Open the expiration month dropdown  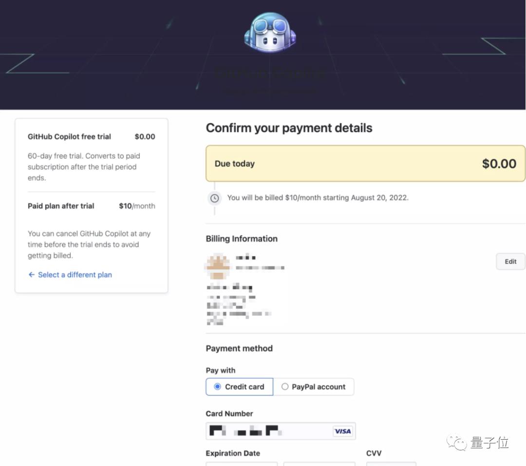point(242,464)
